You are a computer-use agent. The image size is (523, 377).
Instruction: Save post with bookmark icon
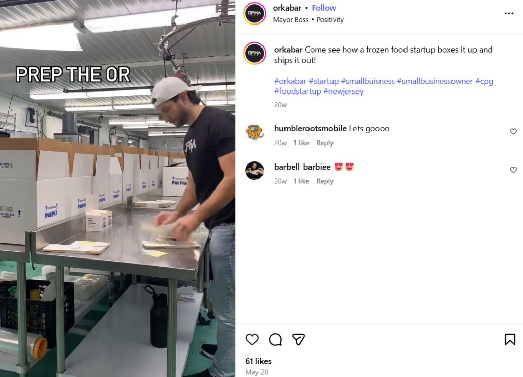click(x=510, y=339)
